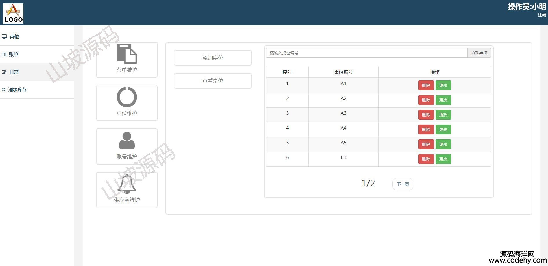Open table maintenance circle icon
The image size is (548, 266).
127,97
